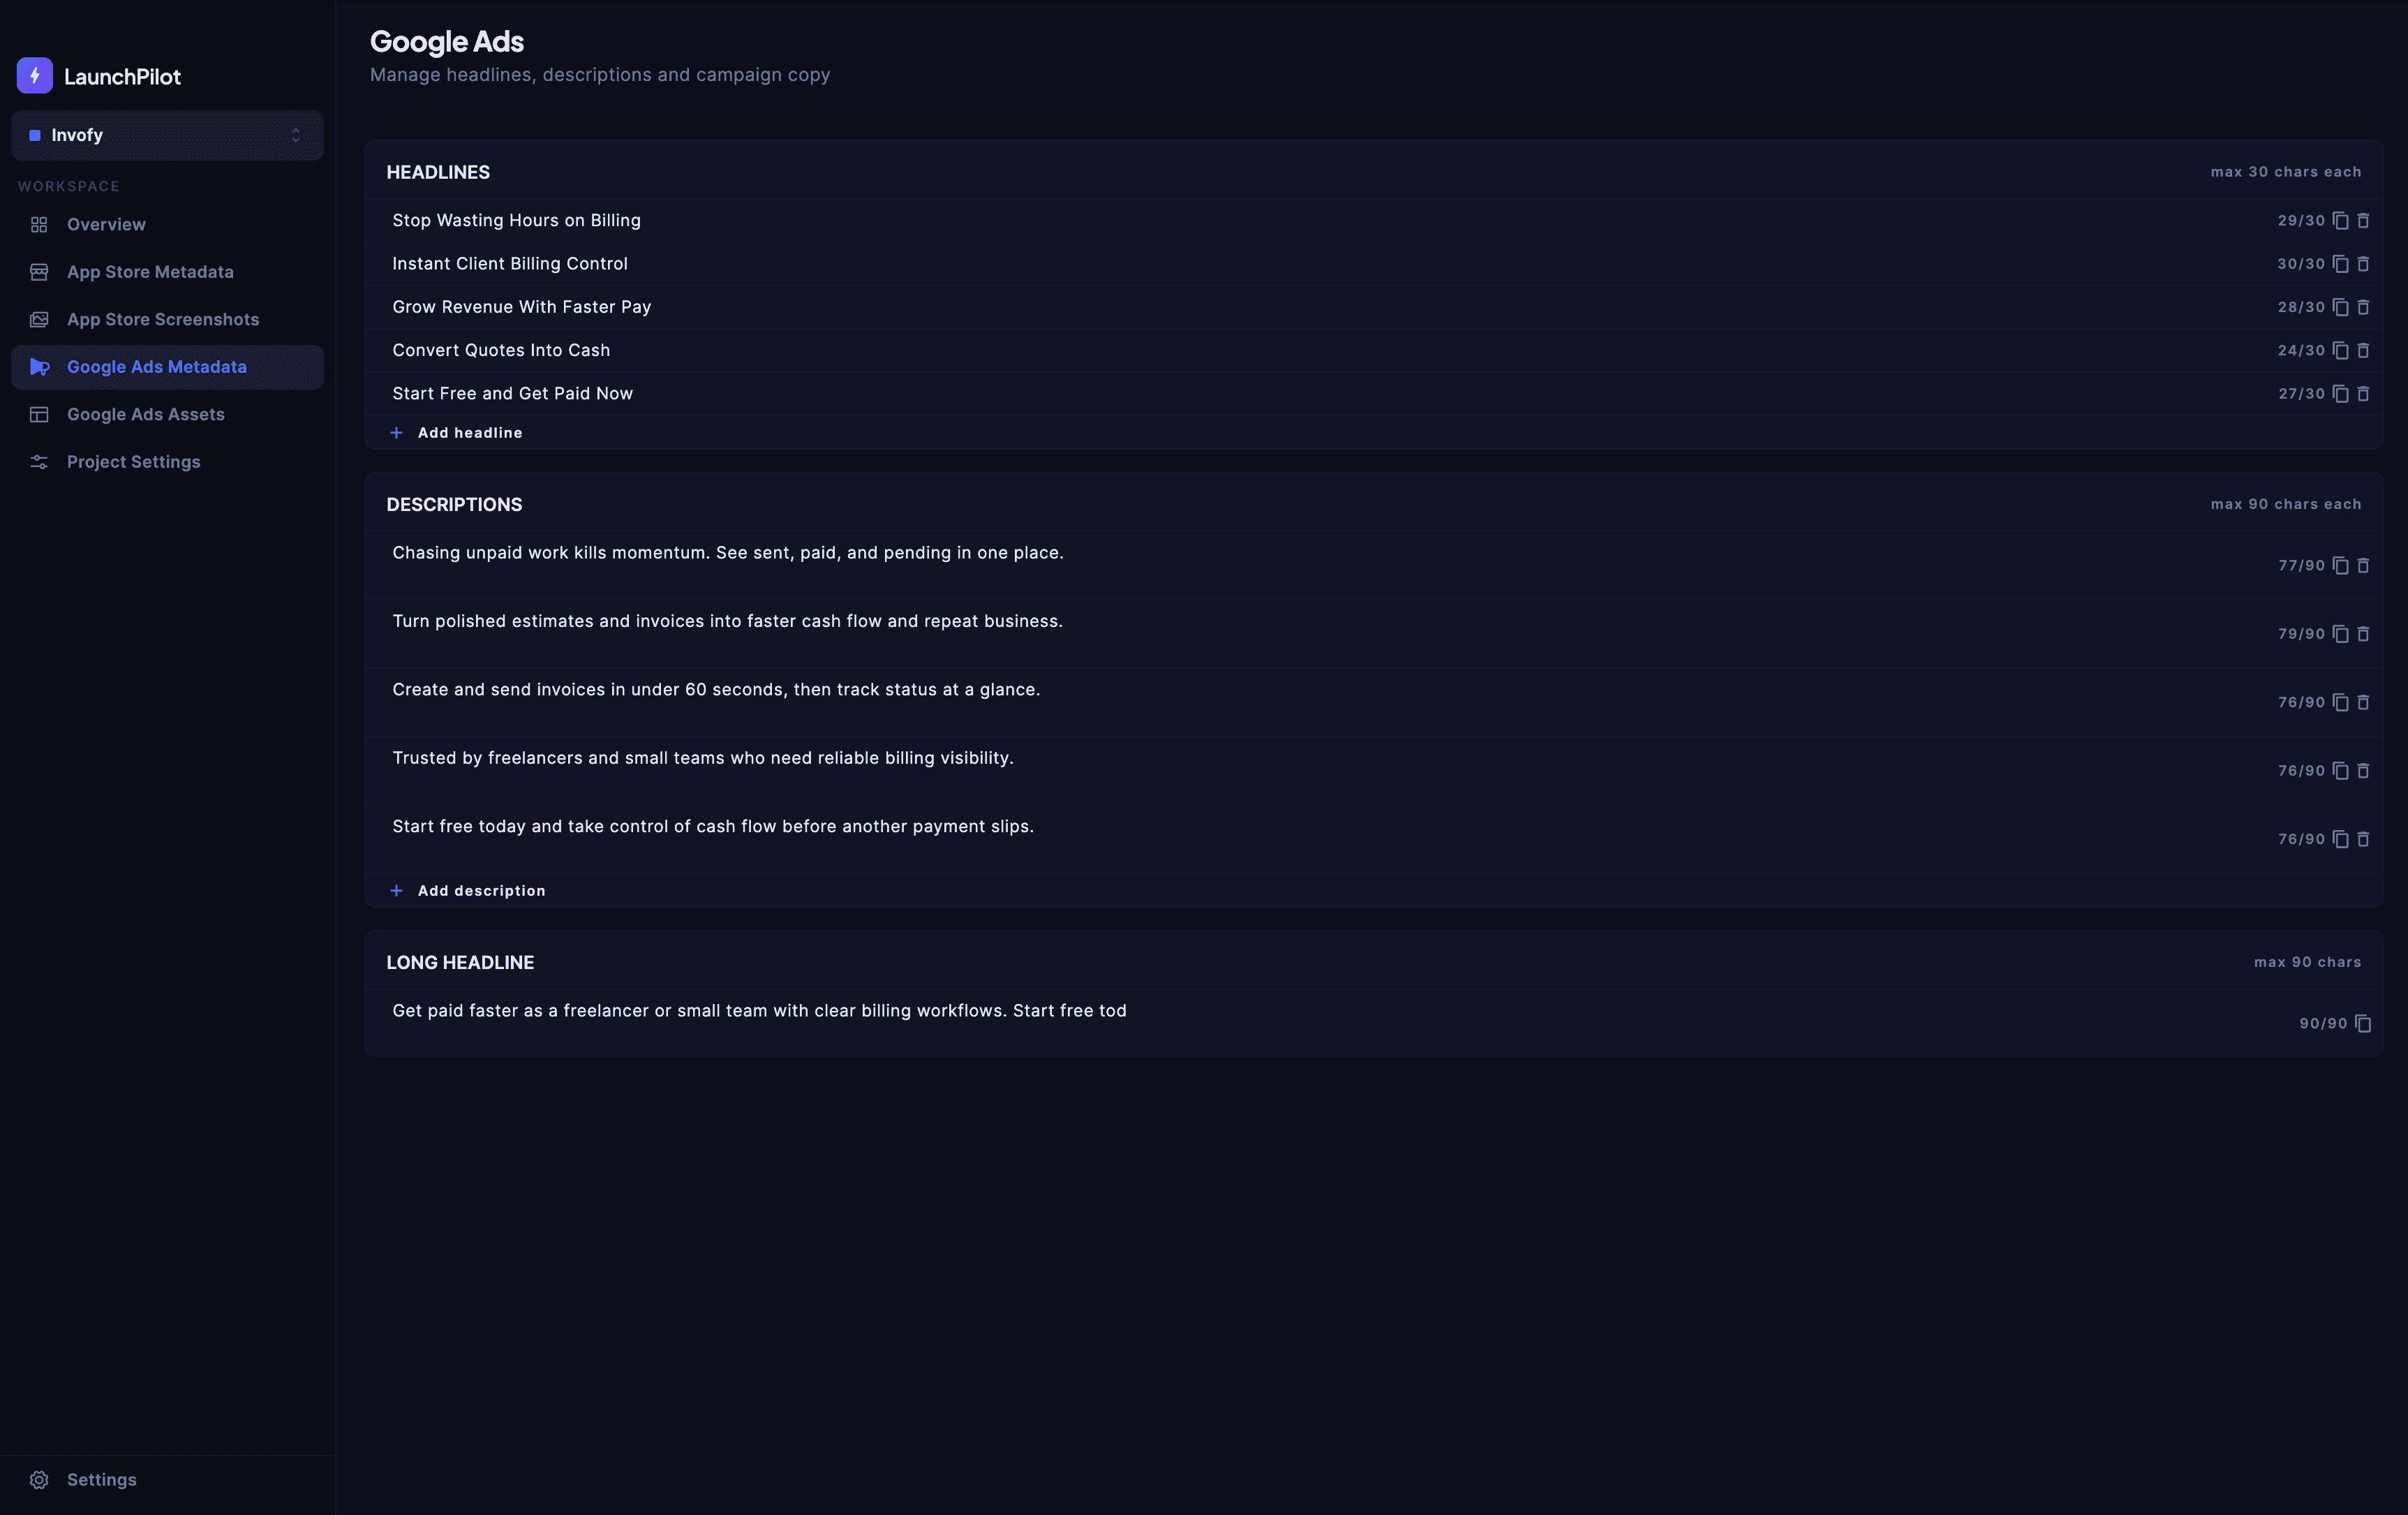Open App Store Metadata page
This screenshot has width=2408, height=1515.
[x=167, y=272]
